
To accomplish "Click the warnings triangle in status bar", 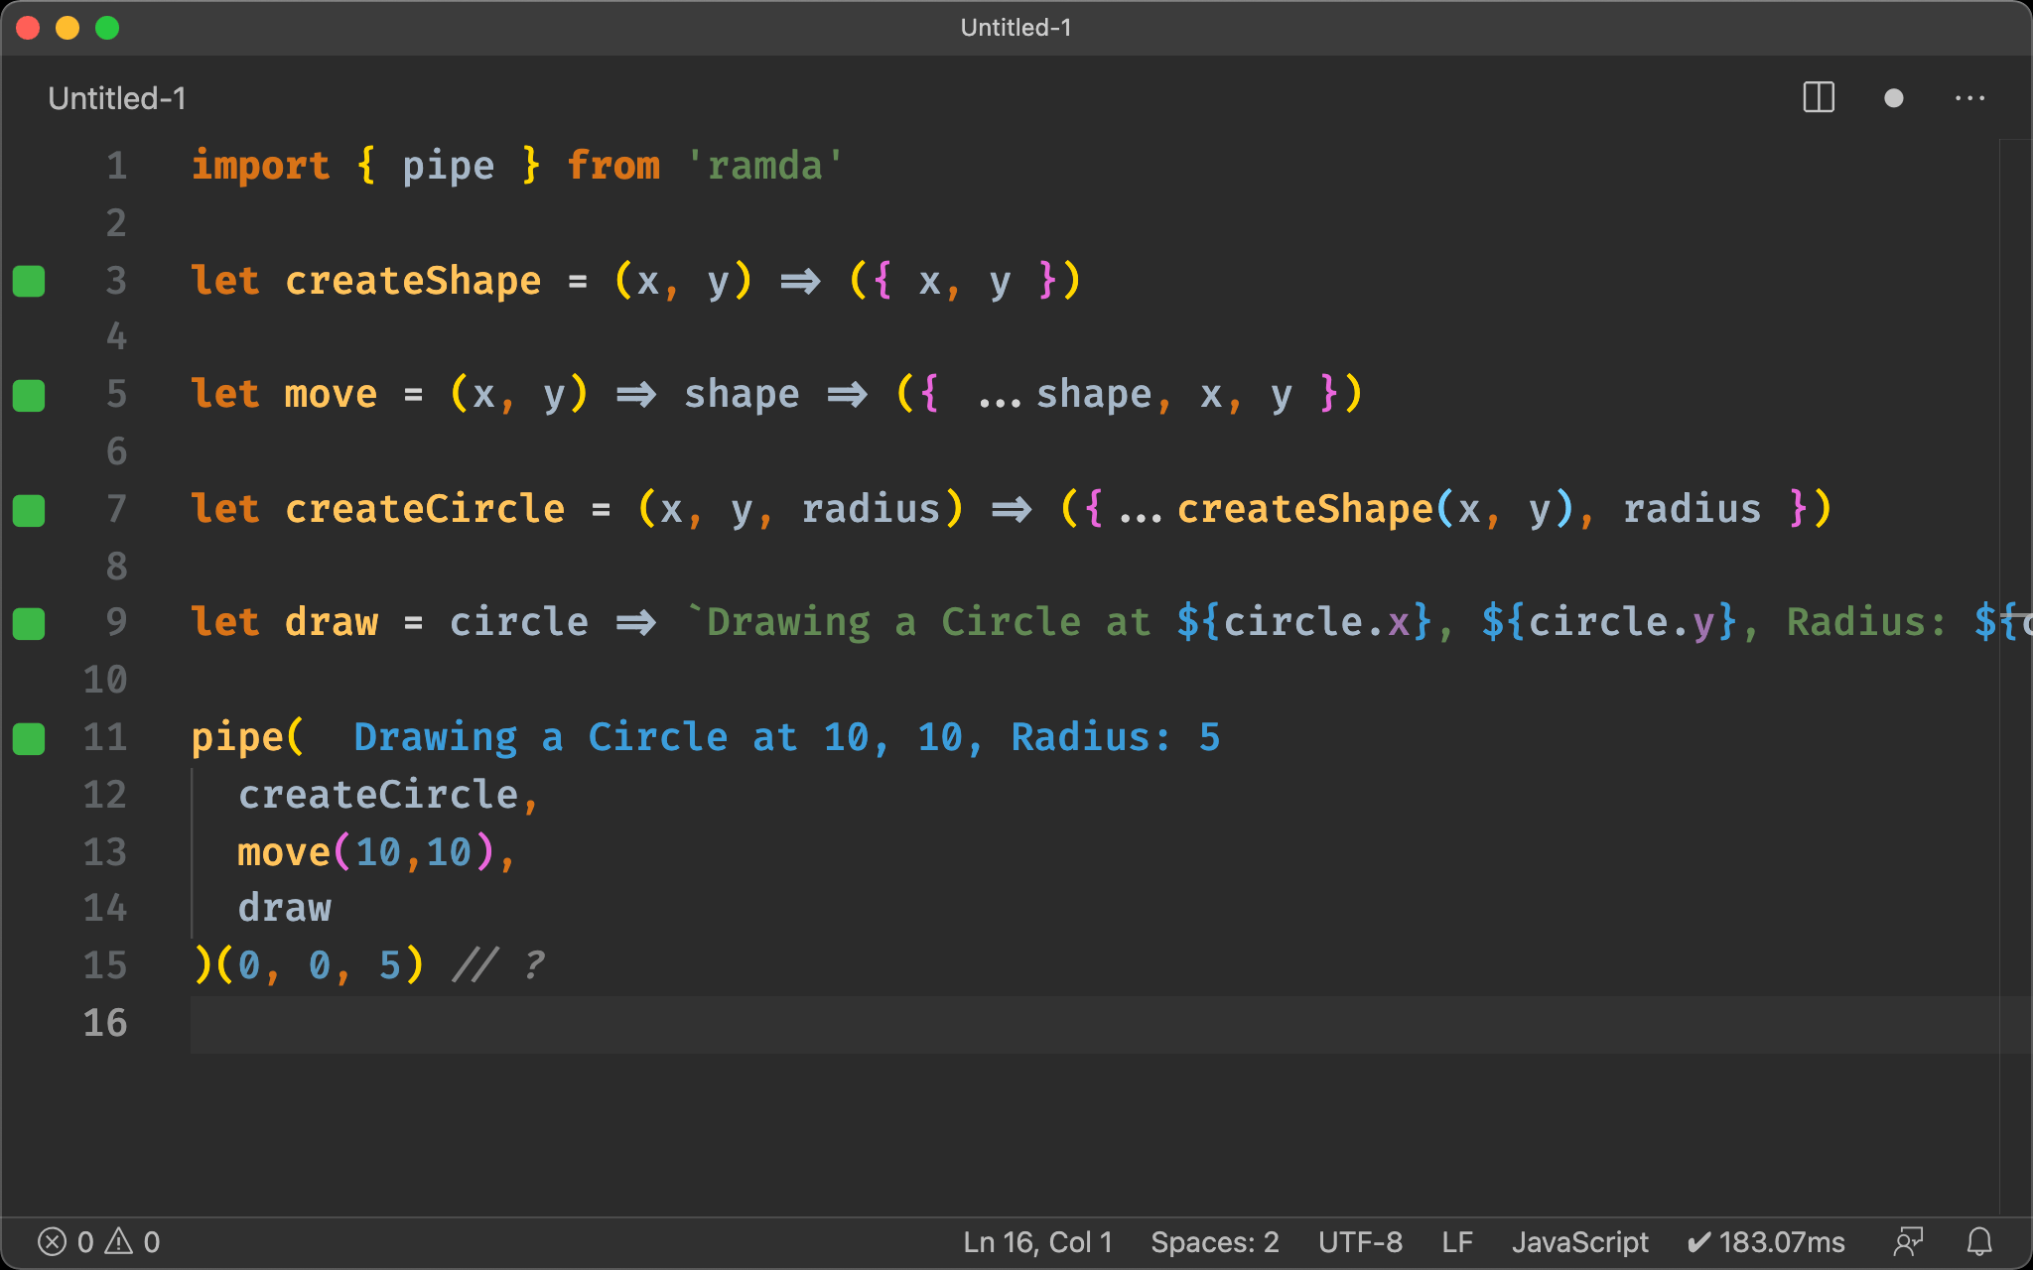I will tap(119, 1241).
